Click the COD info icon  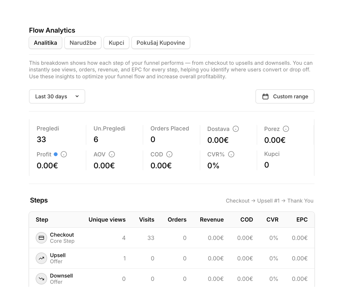point(169,154)
